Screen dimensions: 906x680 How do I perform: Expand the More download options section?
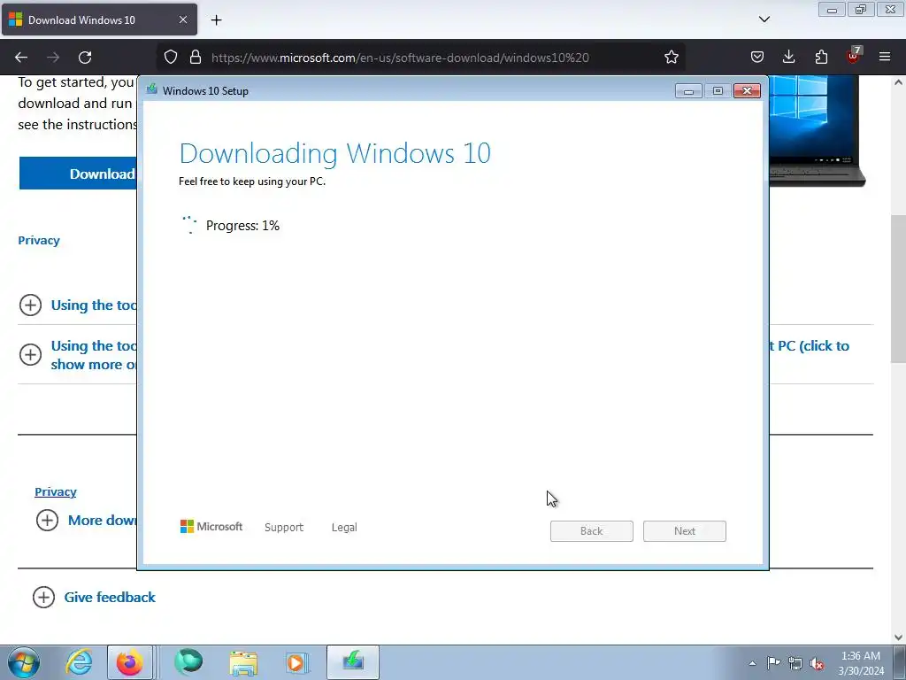coord(48,521)
